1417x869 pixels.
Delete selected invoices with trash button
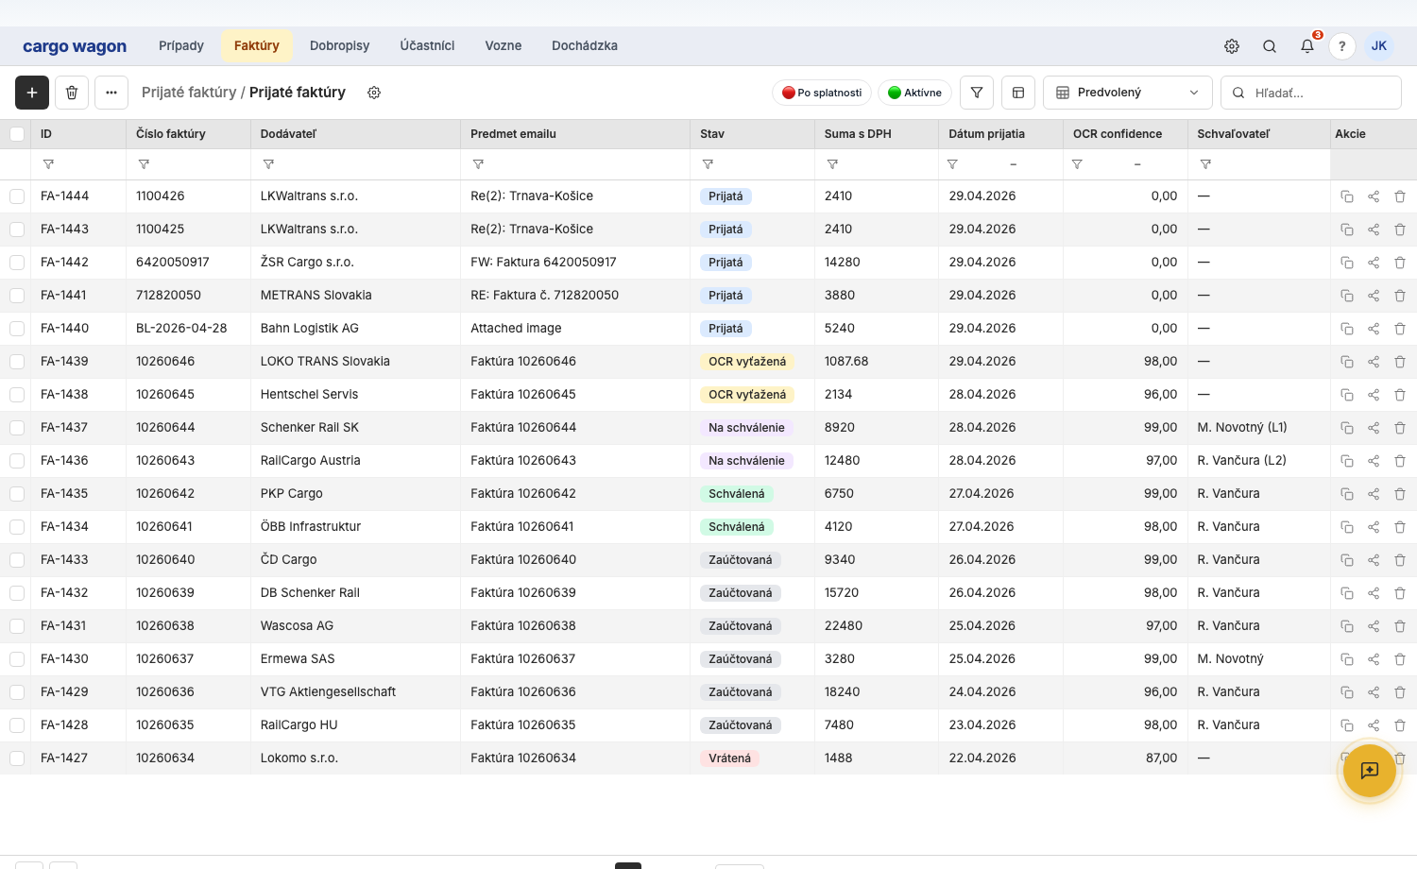[x=72, y=93]
